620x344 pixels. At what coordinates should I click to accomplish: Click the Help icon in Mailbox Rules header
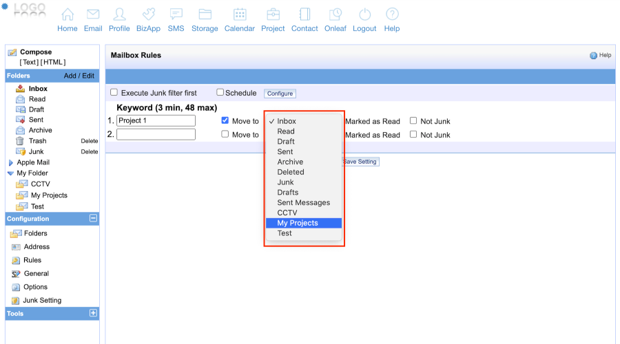pos(594,56)
